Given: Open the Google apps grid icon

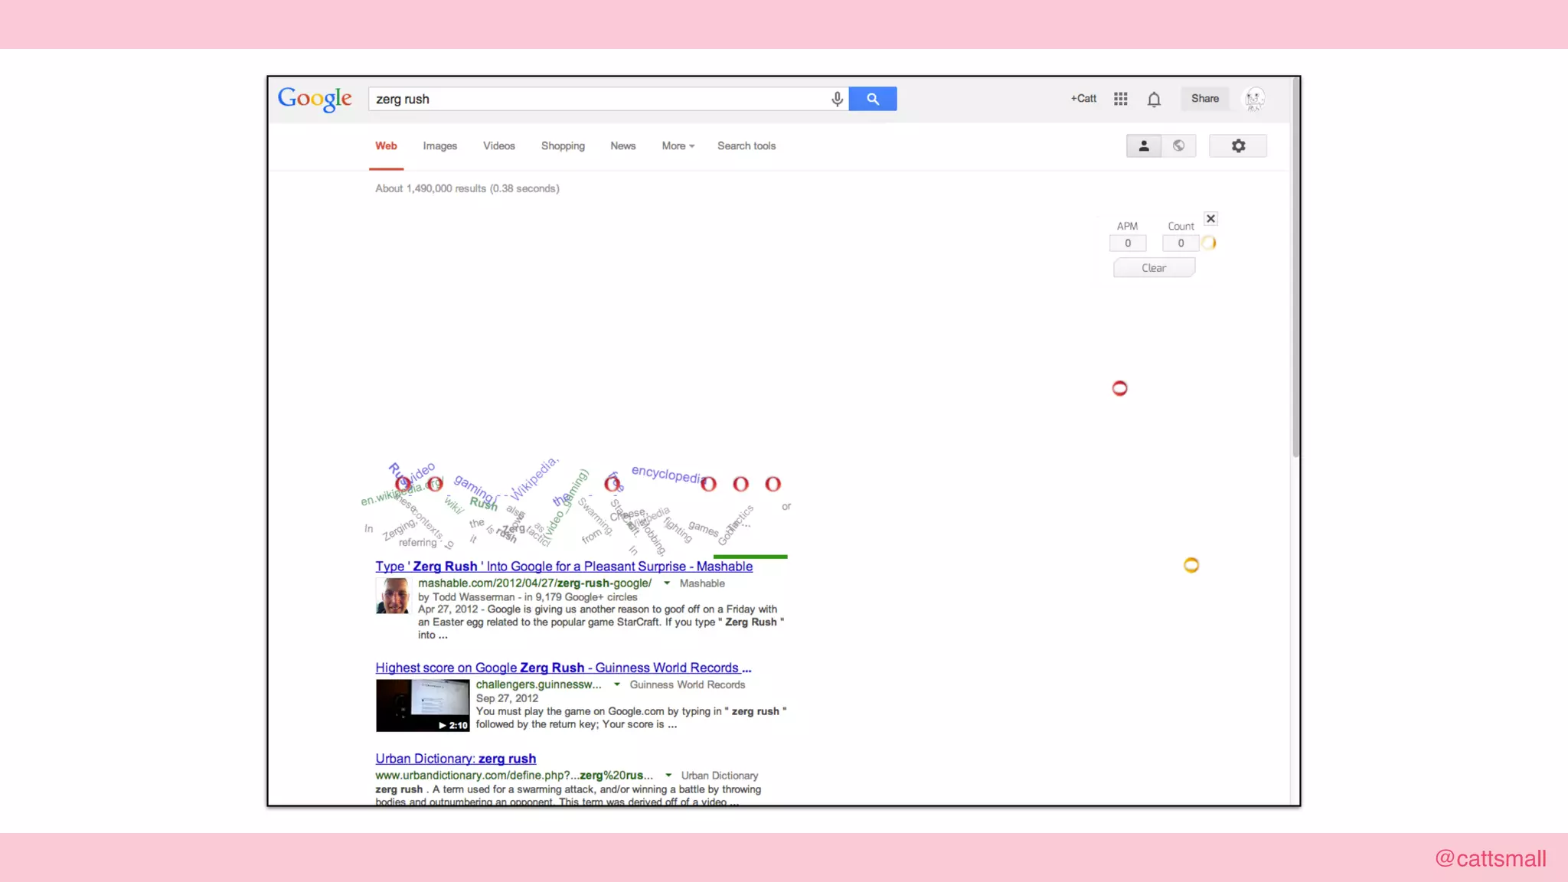Looking at the screenshot, I should [x=1120, y=99].
